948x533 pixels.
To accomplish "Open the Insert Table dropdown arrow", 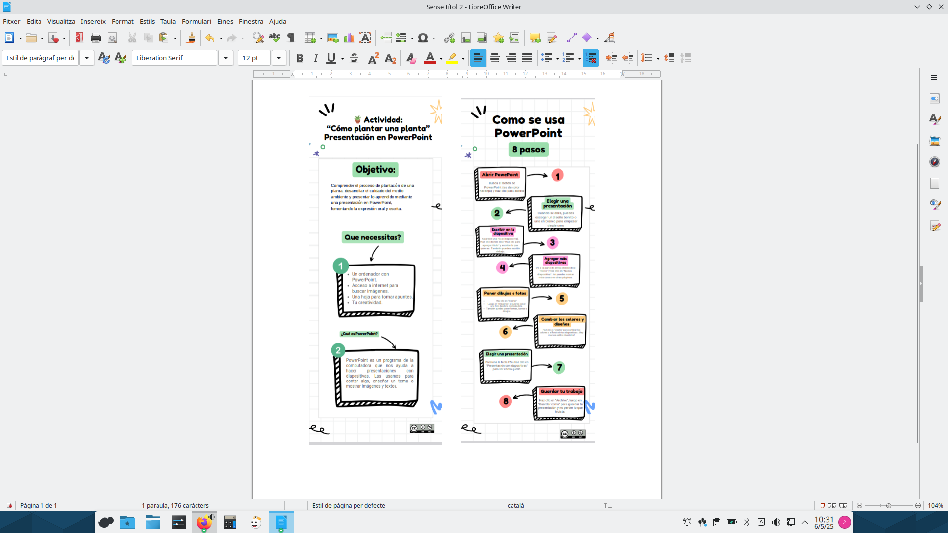I will (x=321, y=38).
